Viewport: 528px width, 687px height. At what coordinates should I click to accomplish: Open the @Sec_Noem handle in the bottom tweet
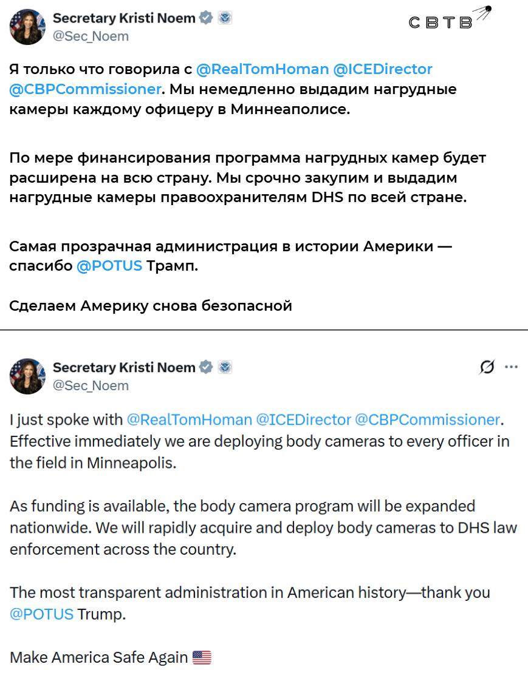pyautogui.click(x=91, y=385)
